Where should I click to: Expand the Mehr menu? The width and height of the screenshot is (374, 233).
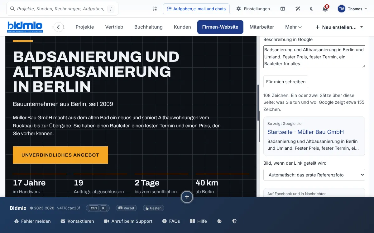pyautogui.click(x=293, y=27)
